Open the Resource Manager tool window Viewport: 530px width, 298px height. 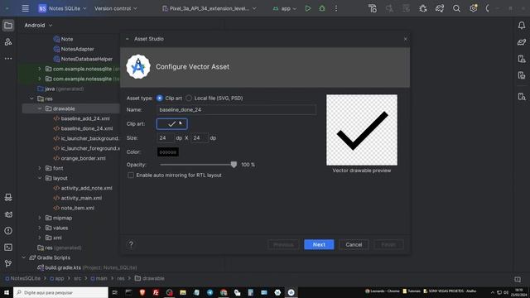click(x=8, y=42)
